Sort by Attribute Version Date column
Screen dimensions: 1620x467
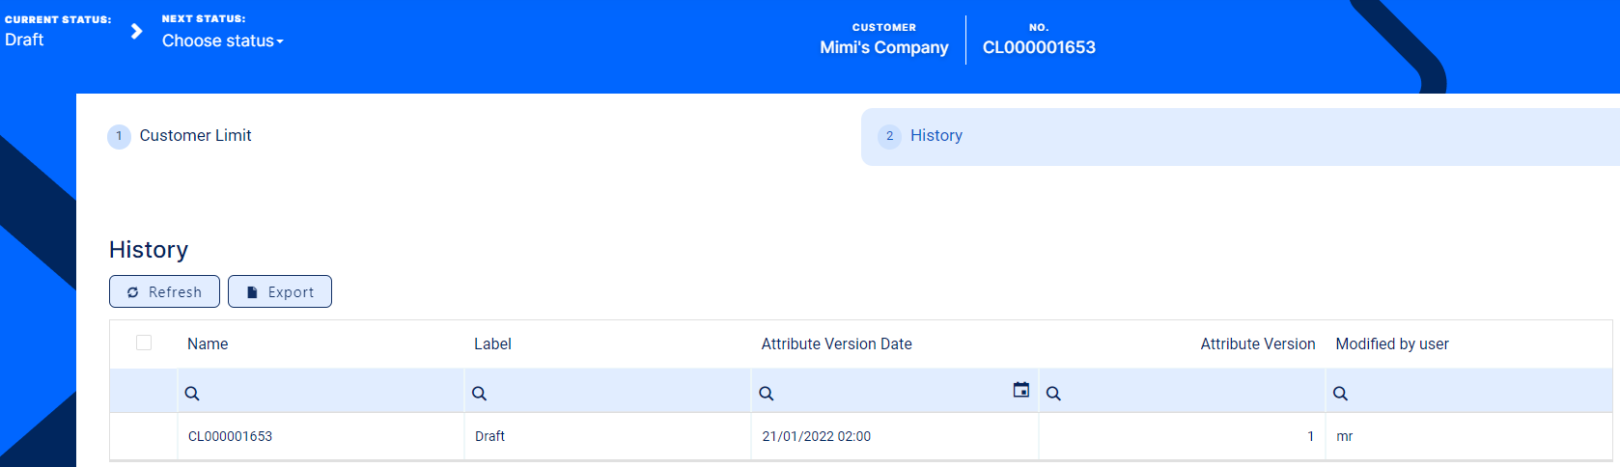[x=836, y=344]
